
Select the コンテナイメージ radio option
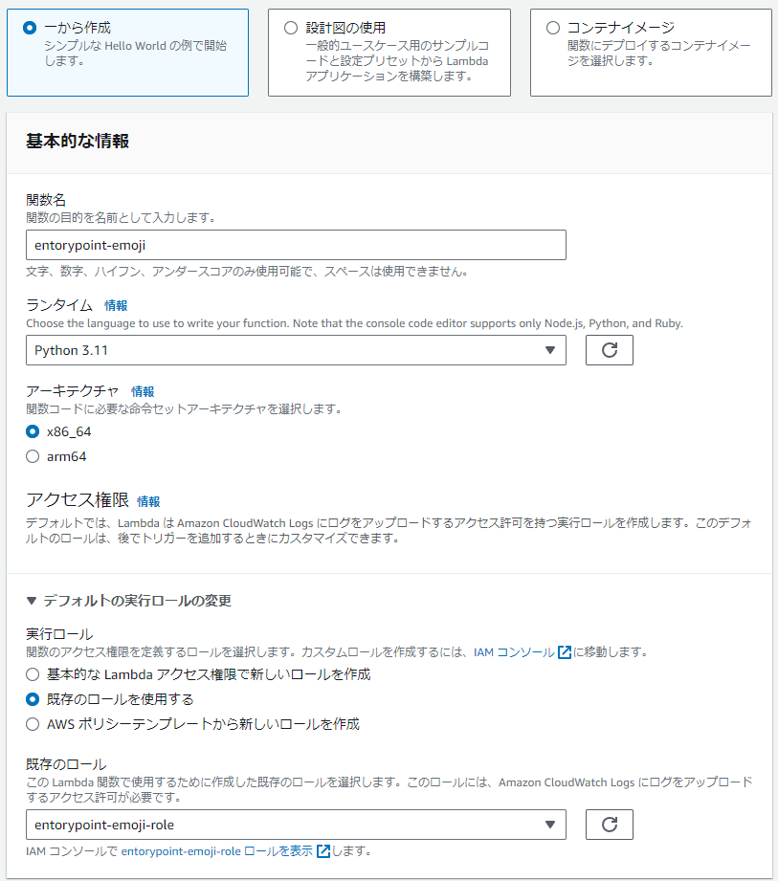pos(553,28)
